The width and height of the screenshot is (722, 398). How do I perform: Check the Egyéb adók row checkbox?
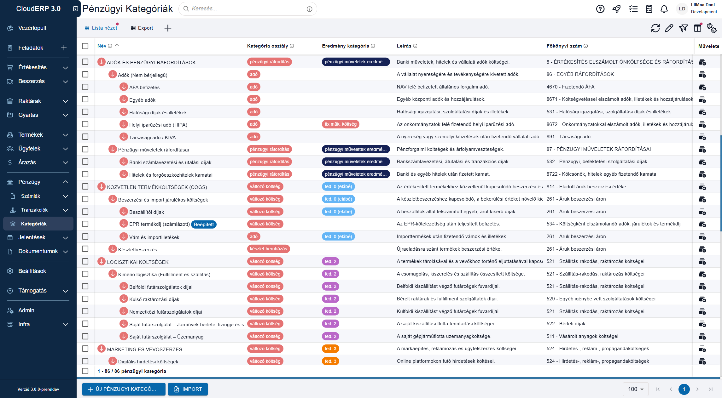(85, 99)
